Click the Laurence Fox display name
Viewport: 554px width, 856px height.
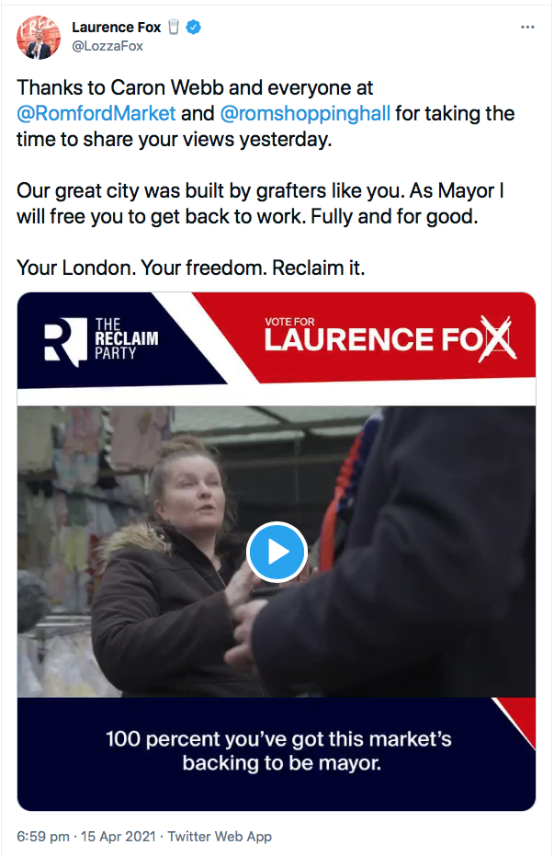pos(116,27)
